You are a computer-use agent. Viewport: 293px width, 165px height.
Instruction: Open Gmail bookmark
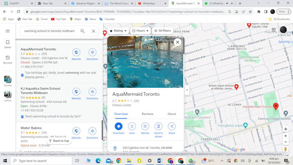(x=42, y=19)
